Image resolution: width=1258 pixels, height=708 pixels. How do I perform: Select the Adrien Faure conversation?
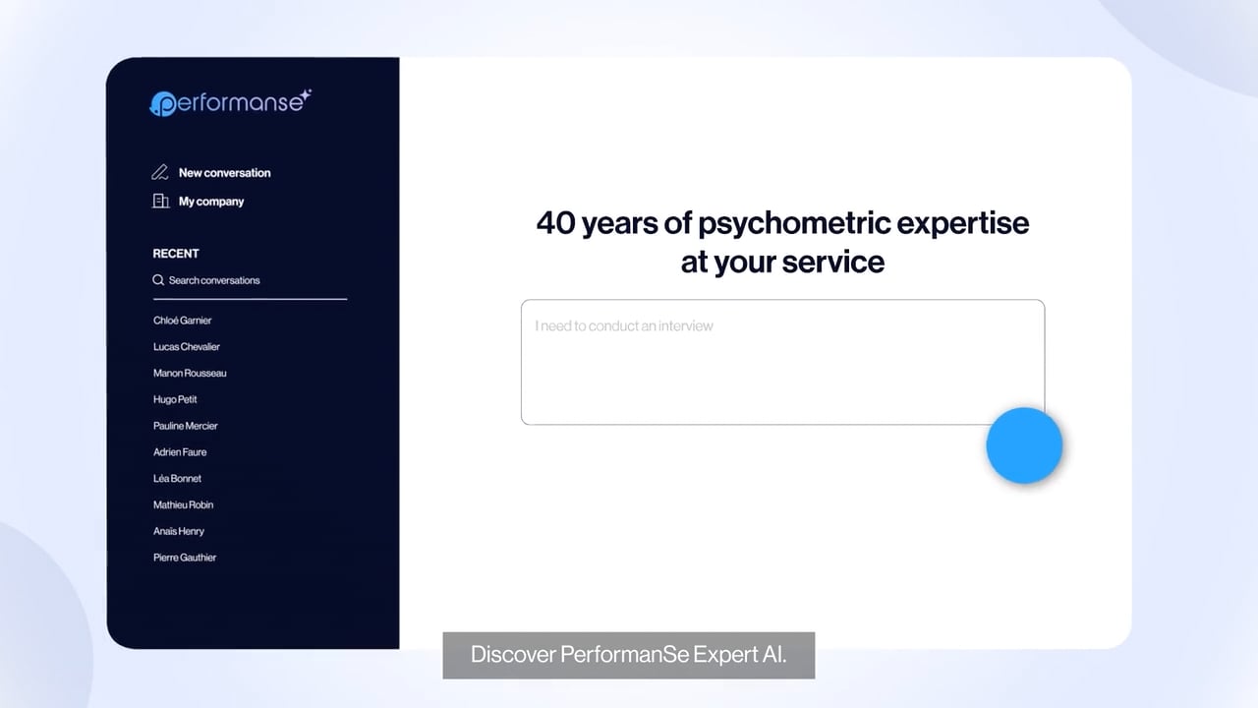pyautogui.click(x=180, y=452)
